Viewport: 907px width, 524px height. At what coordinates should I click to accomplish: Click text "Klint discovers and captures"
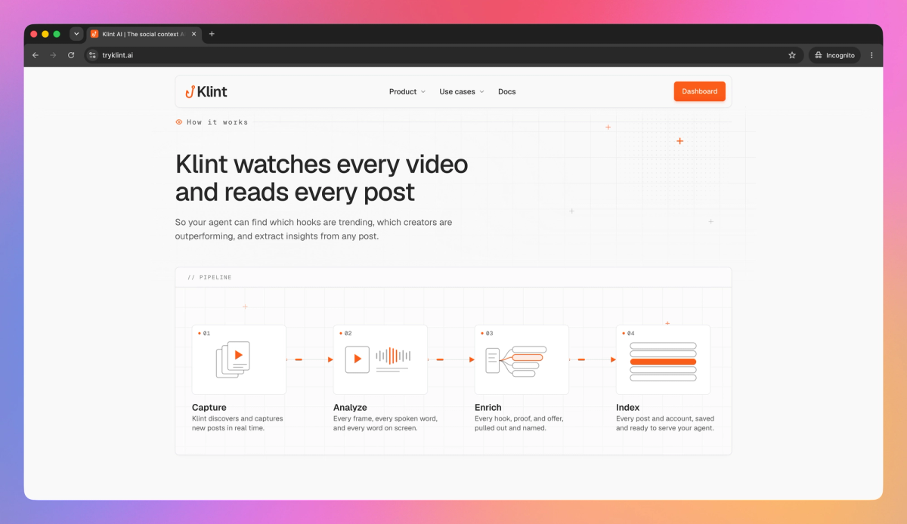coord(237,418)
